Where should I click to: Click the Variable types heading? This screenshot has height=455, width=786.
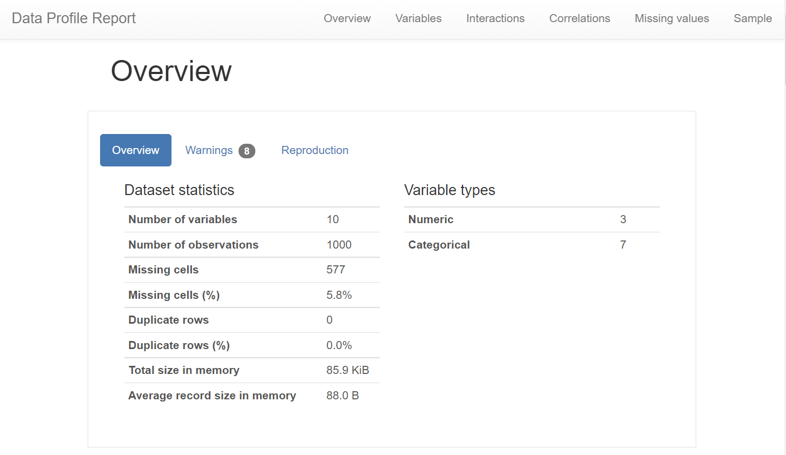(450, 190)
